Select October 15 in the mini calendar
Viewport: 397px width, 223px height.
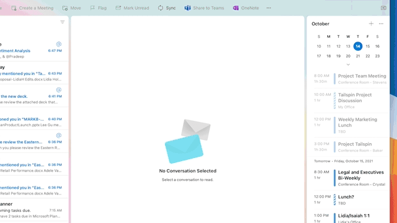point(368,46)
